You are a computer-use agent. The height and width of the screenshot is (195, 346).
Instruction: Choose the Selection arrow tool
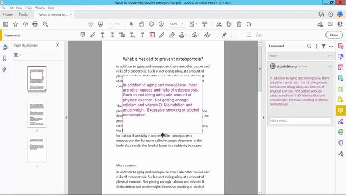tap(131, 24)
